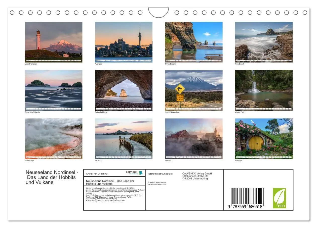Open the Sugar Loaf Islands photo
Screen dimensions: 317x228
click(x=54, y=90)
